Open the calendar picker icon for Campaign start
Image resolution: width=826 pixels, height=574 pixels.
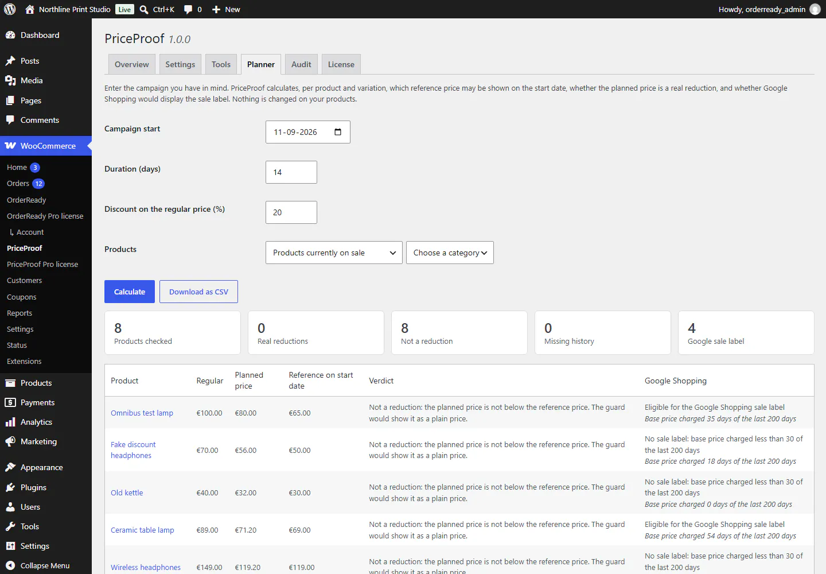tap(338, 132)
